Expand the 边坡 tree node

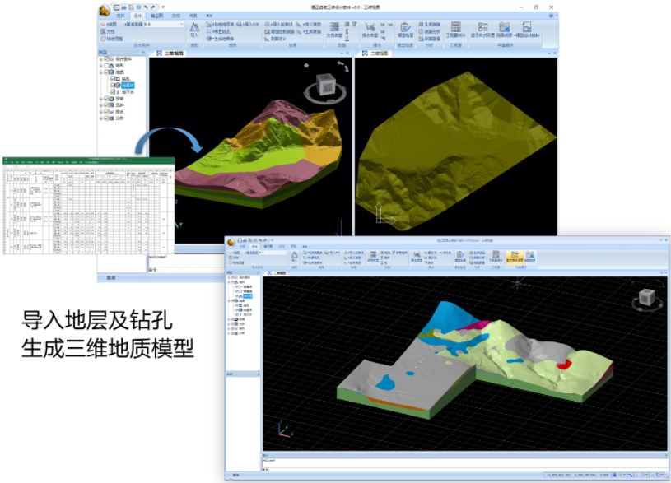pos(101,99)
